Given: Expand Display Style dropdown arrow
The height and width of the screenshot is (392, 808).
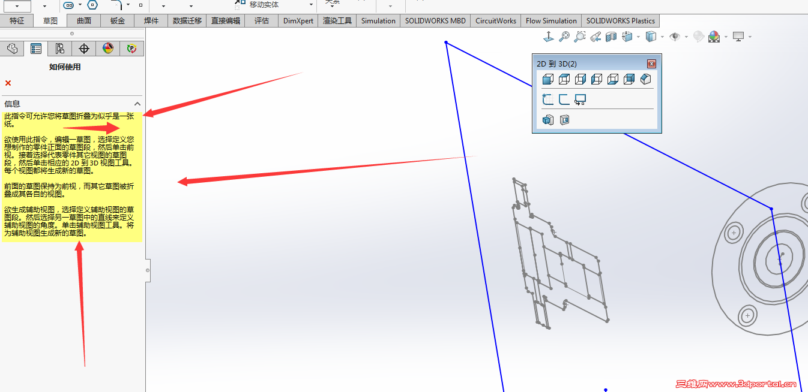Looking at the screenshot, I should click(662, 37).
